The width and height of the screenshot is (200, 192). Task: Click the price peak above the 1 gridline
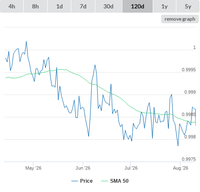click(x=26, y=41)
